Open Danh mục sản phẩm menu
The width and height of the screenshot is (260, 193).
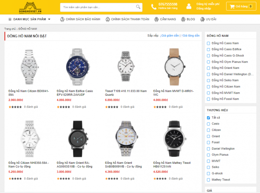(x=29, y=19)
